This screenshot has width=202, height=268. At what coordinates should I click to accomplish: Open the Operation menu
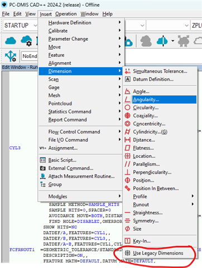[66, 14]
